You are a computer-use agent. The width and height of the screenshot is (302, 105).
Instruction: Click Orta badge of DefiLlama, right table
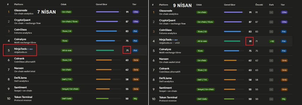(284, 80)
